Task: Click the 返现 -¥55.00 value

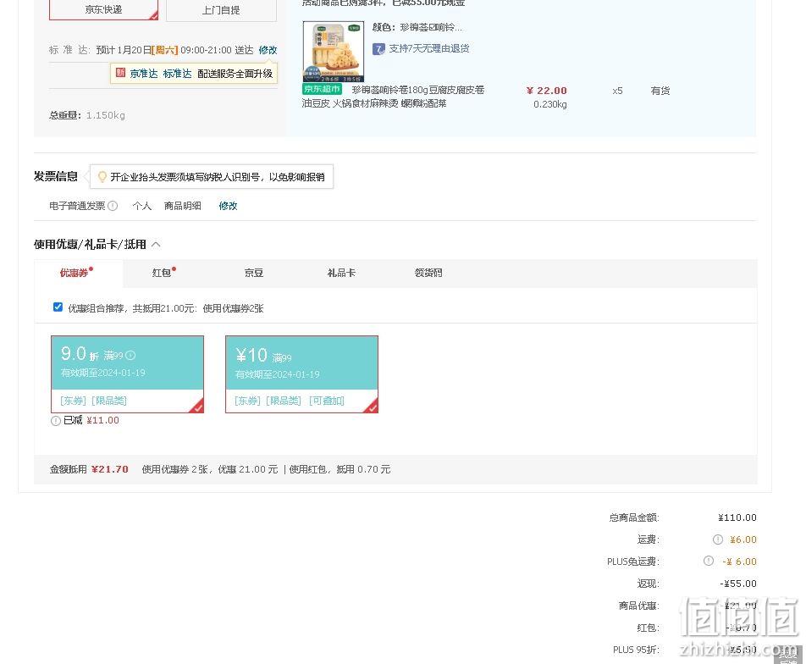Action: (x=738, y=584)
